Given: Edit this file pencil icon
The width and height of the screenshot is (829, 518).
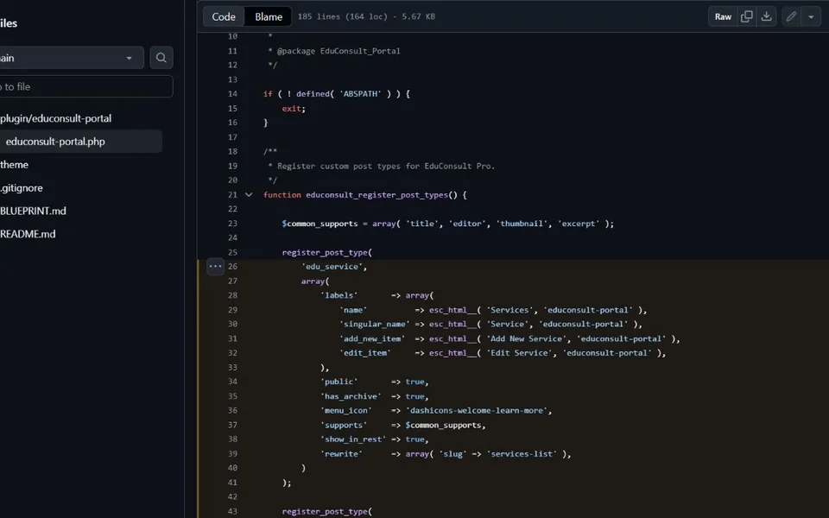Looking at the screenshot, I should [791, 16].
